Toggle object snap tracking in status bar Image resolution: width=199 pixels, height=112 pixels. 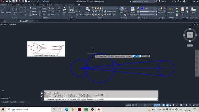tap(155, 105)
